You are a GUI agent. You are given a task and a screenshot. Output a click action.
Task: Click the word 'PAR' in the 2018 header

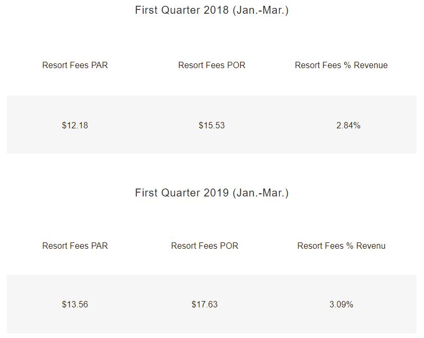pos(99,65)
